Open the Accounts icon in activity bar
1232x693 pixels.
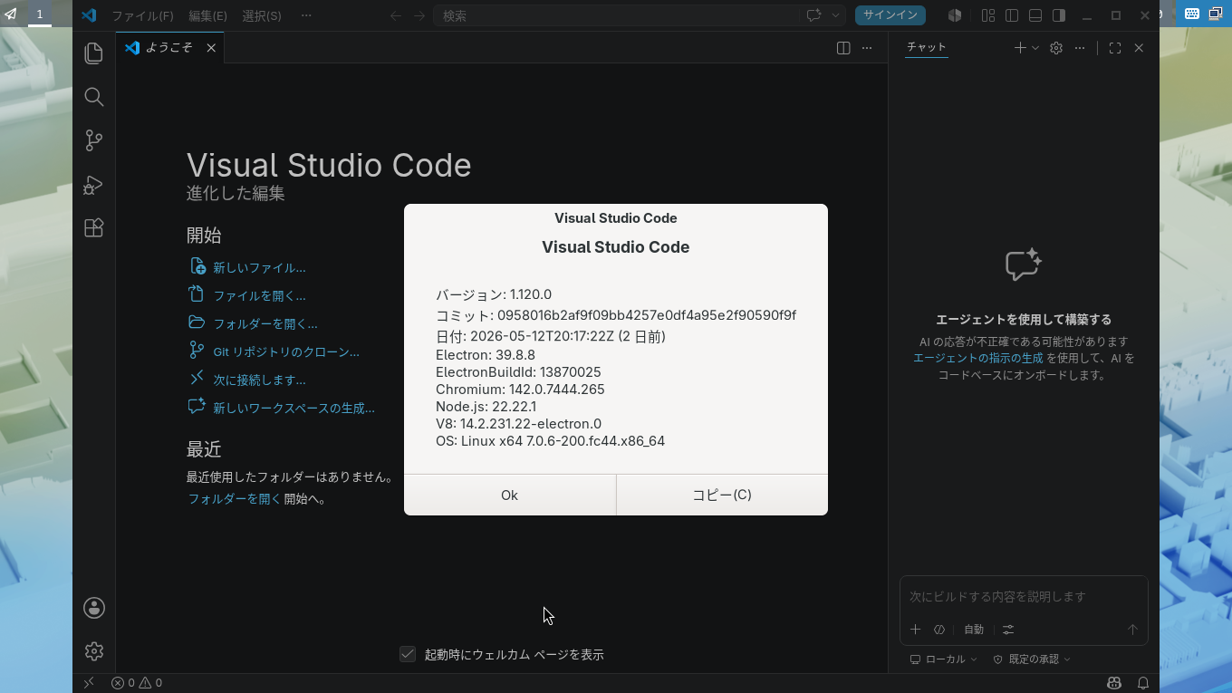94,608
